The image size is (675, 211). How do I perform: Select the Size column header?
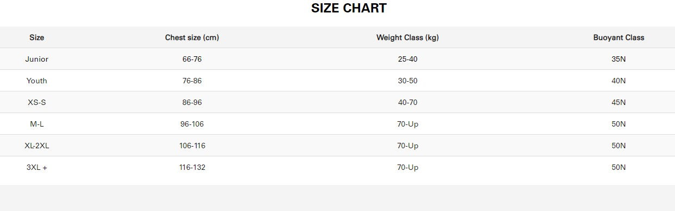pyautogui.click(x=37, y=37)
